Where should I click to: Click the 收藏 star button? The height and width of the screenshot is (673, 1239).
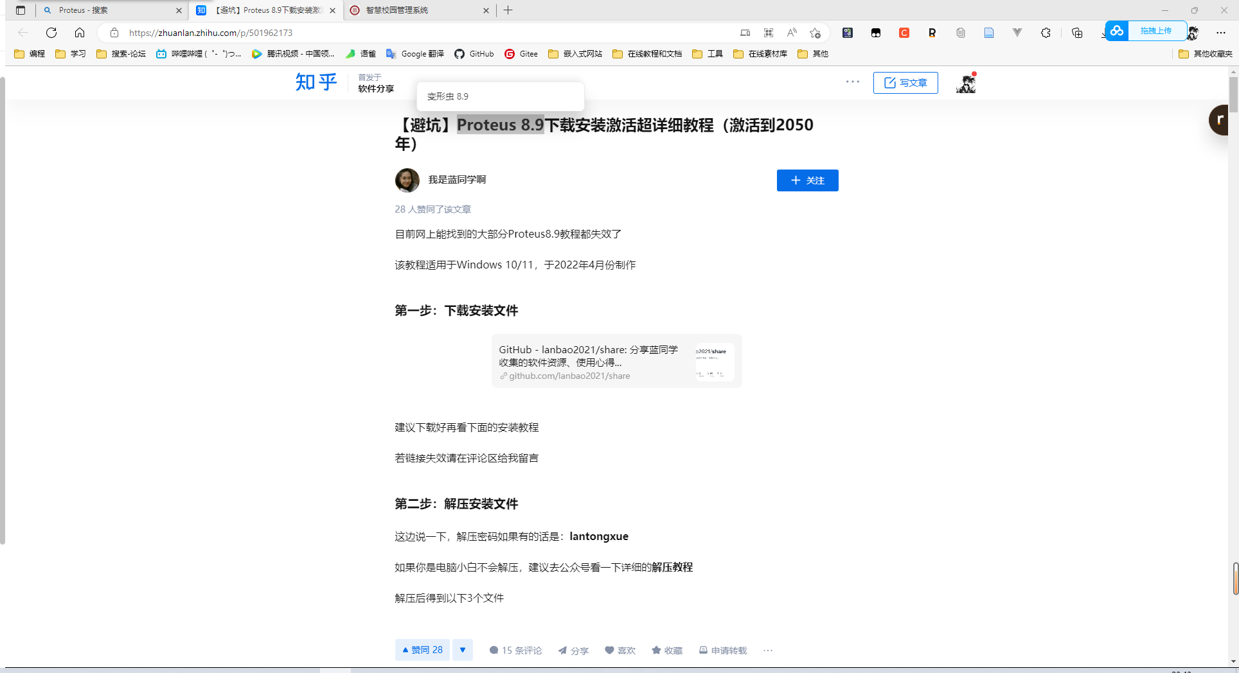667,651
